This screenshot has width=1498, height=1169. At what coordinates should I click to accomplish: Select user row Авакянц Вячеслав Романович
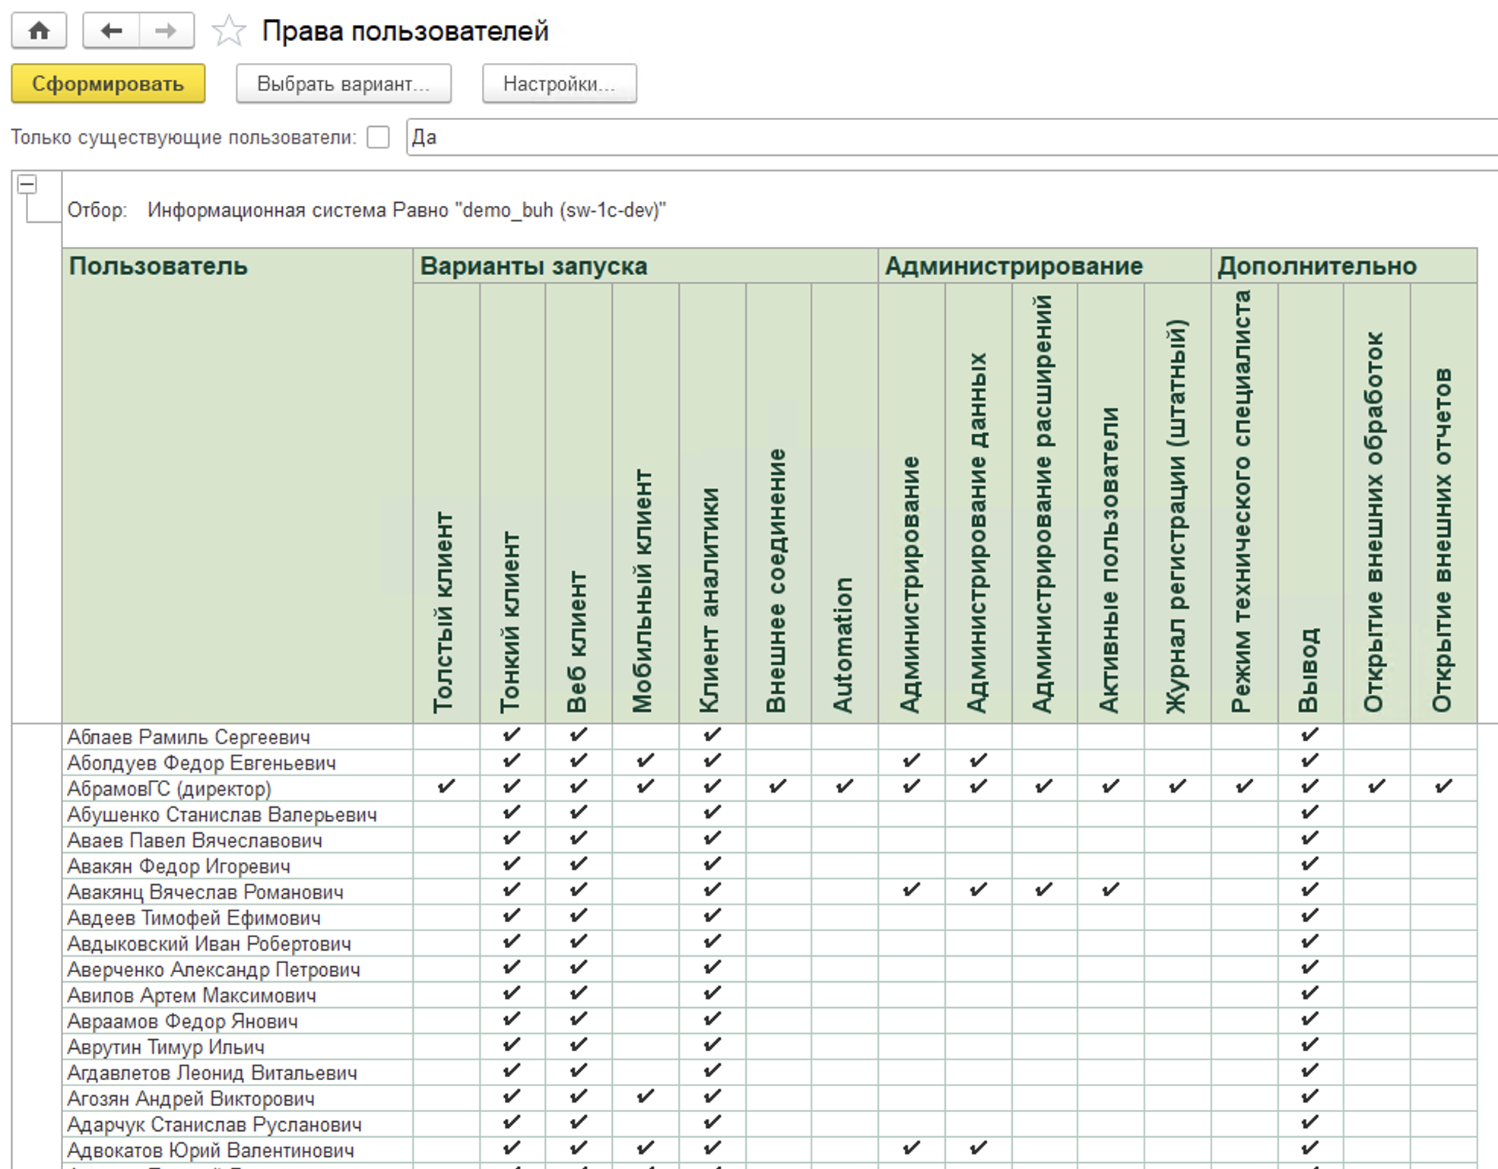(205, 892)
